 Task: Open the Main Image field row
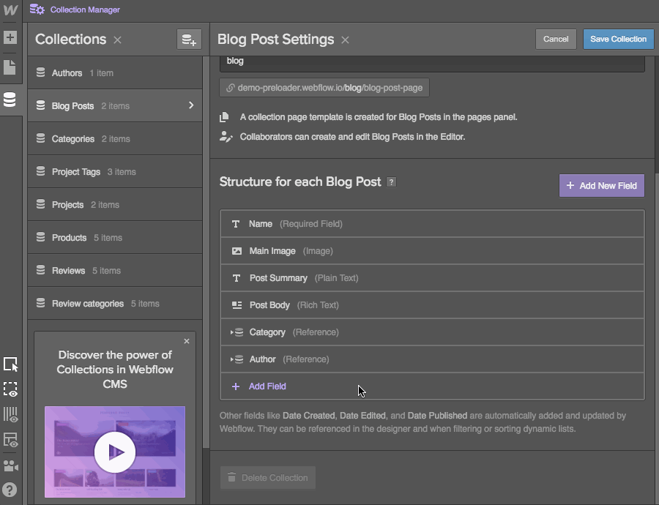[432, 251]
